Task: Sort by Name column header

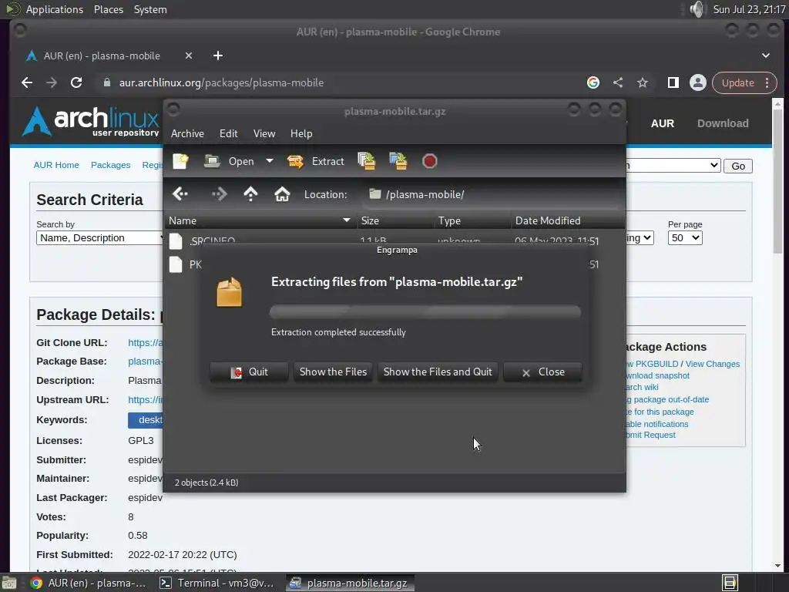Action: point(260,220)
